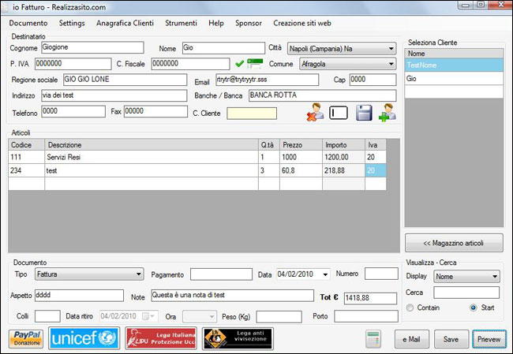This screenshot has width=513, height=354.
Task: Click the delete client icon
Action: 315,113
